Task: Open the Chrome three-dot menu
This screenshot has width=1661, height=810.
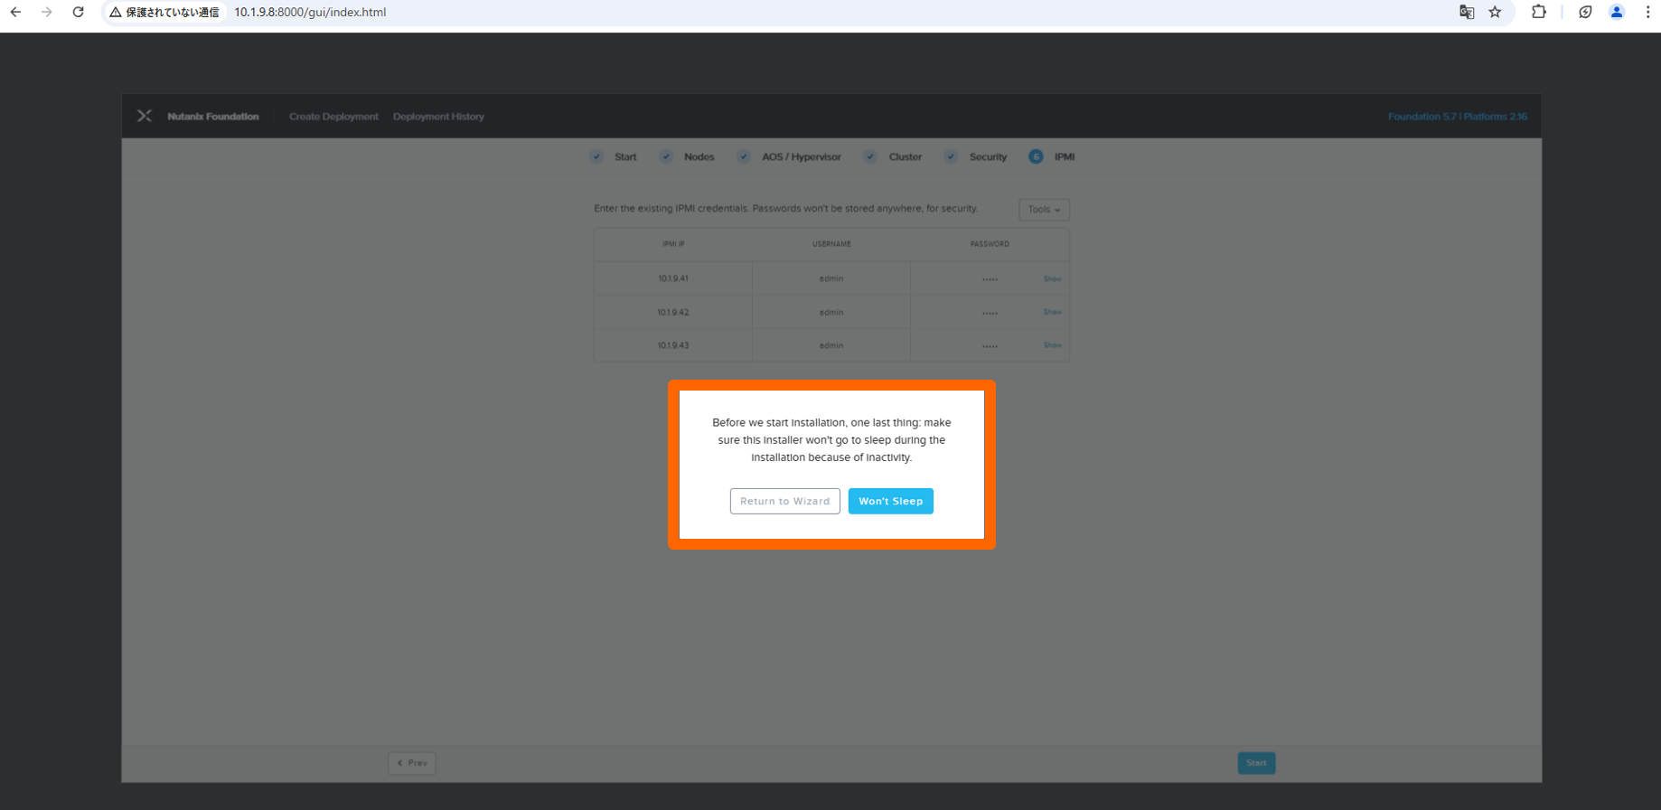Action: point(1647,12)
